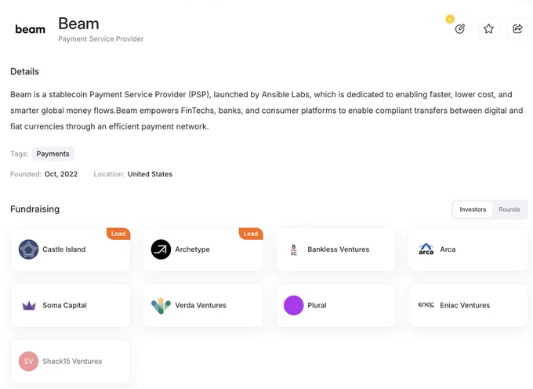Click the yellow notification dot
Viewport: 533px width, 389px height.
tap(450, 19)
